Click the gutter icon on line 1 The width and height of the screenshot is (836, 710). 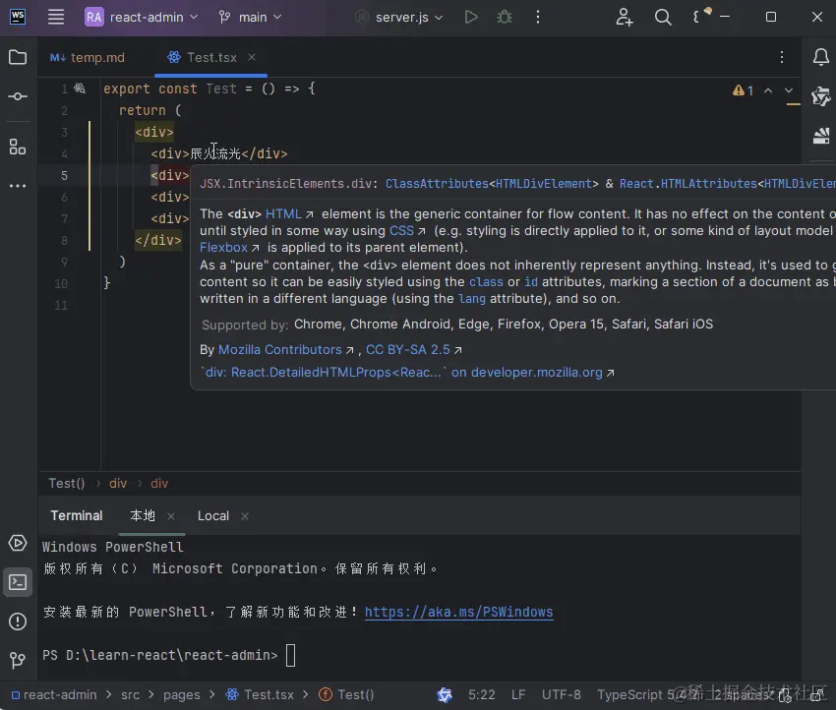(80, 89)
